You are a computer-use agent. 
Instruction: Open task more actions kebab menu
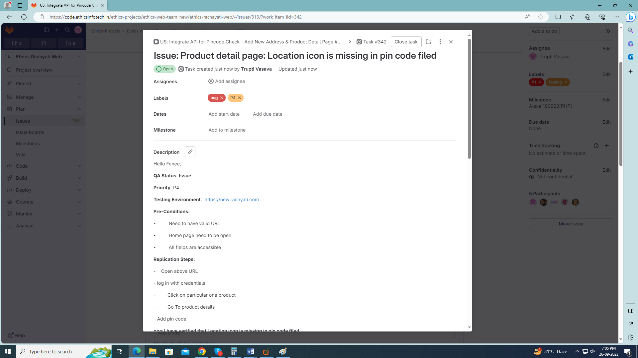point(440,42)
